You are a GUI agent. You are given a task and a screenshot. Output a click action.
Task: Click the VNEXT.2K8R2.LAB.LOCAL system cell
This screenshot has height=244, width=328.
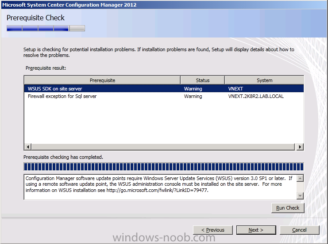256,96
